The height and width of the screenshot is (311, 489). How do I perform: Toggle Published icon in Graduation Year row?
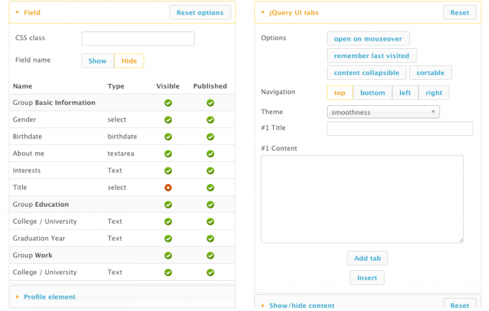pyautogui.click(x=210, y=239)
